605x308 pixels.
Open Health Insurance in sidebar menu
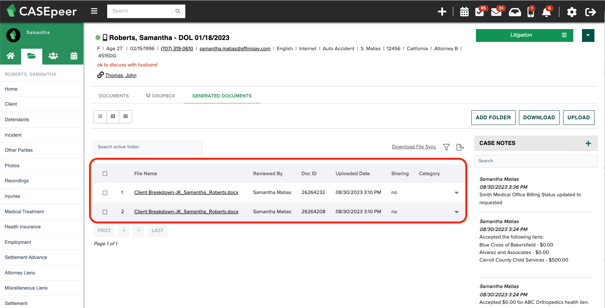click(42, 227)
